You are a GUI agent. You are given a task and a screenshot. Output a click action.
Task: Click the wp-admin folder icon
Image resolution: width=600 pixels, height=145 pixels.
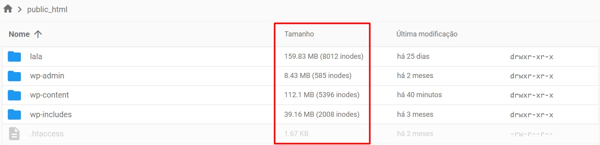tap(15, 76)
